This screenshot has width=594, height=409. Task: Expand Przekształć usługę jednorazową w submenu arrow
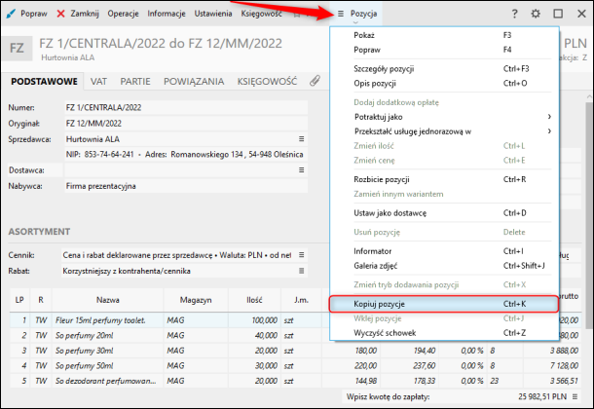549,131
